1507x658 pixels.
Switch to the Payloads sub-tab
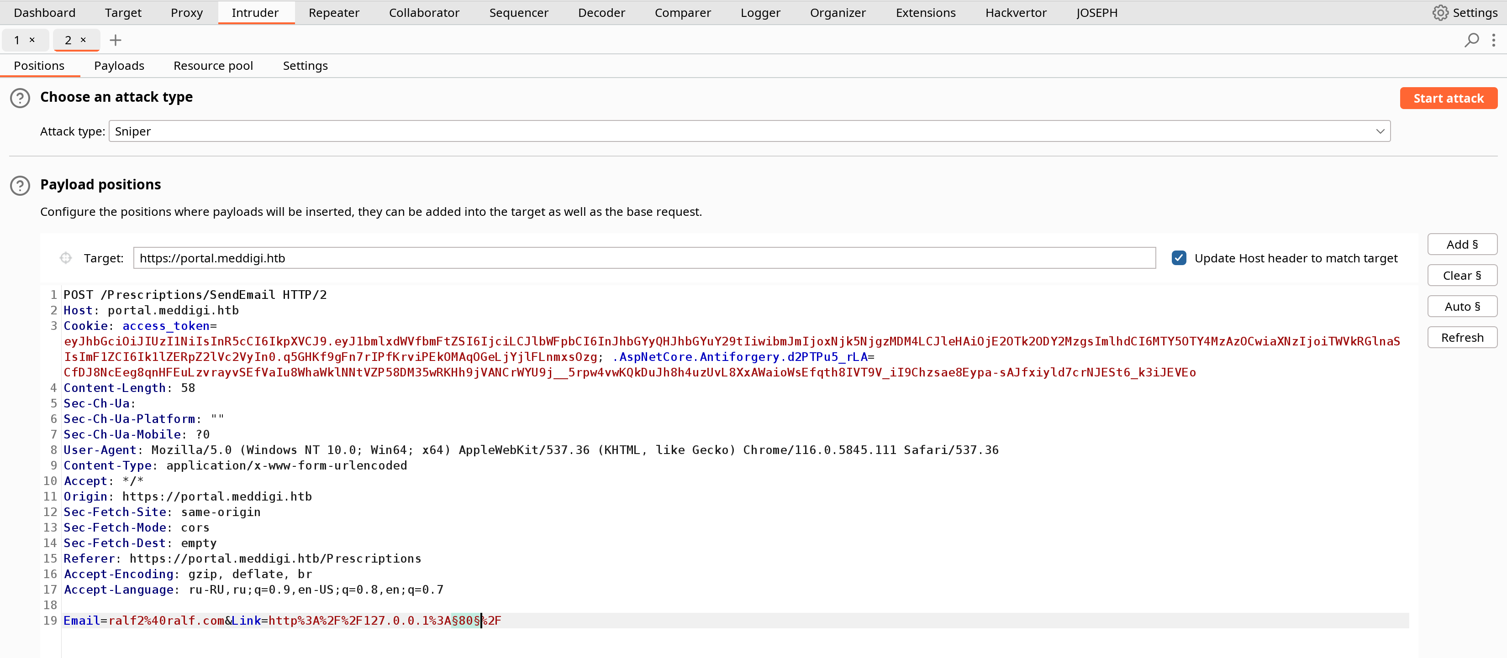pyautogui.click(x=119, y=65)
